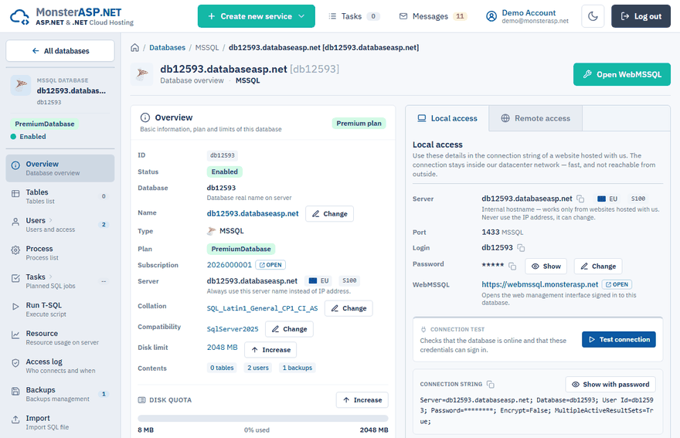The width and height of the screenshot is (680, 438).
Task: Copy the Login db12593 icon
Action: [x=521, y=248]
